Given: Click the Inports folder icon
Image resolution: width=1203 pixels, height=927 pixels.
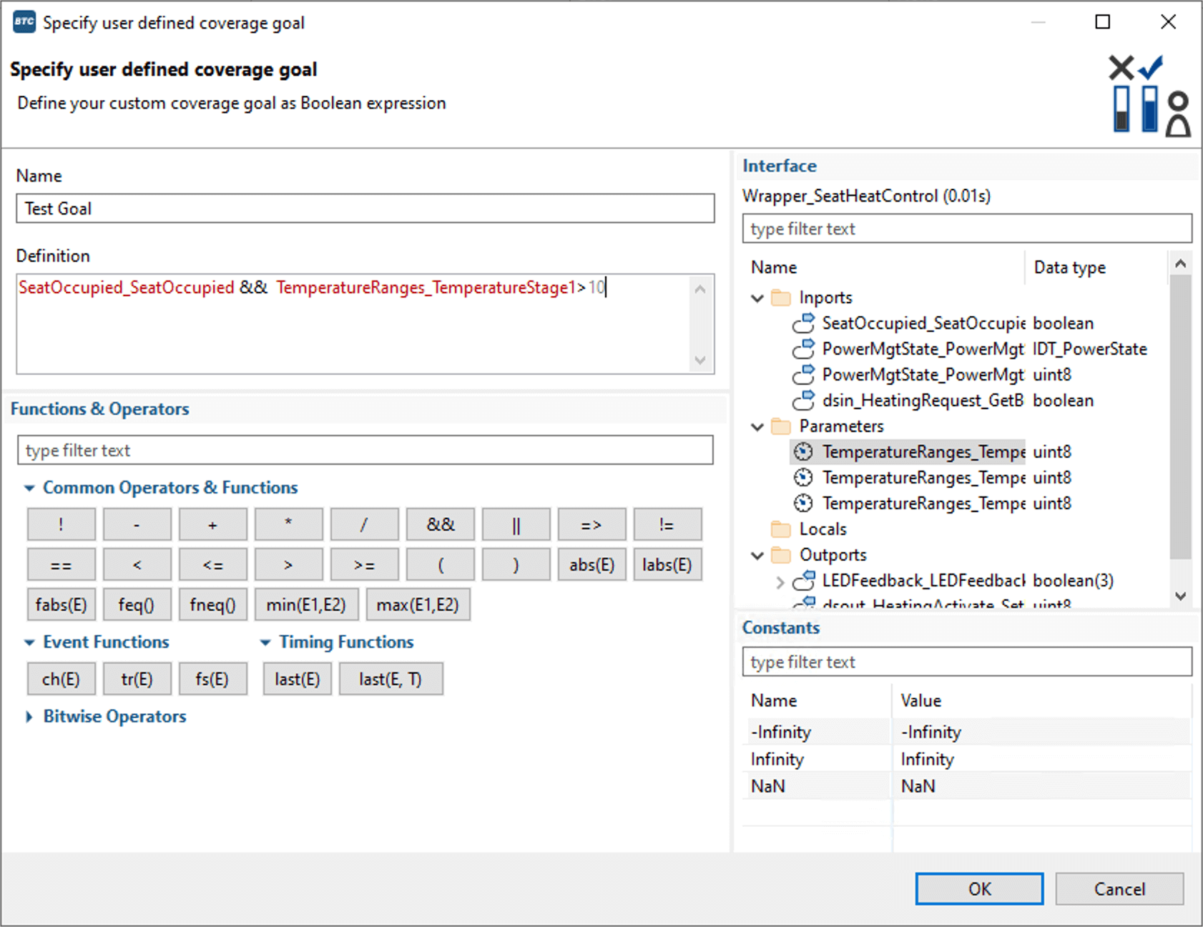Looking at the screenshot, I should [x=781, y=298].
